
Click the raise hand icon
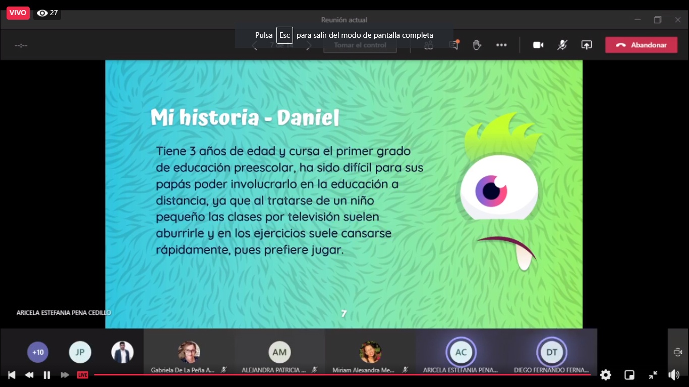(x=477, y=45)
